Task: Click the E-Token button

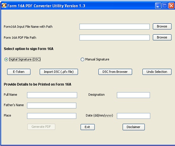Action: pyautogui.click(x=19, y=72)
